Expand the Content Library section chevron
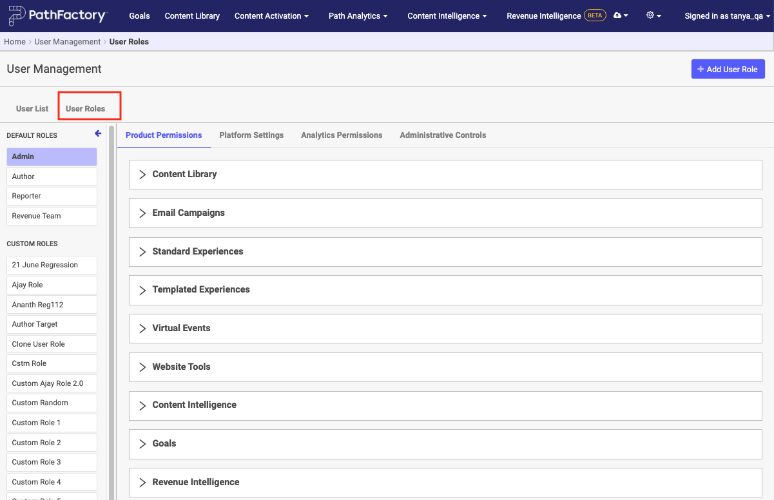This screenshot has width=774, height=500. 142,174
